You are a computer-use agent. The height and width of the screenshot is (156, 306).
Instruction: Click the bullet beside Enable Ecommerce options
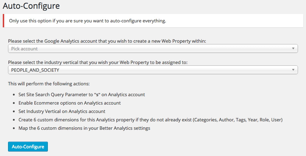(14, 103)
